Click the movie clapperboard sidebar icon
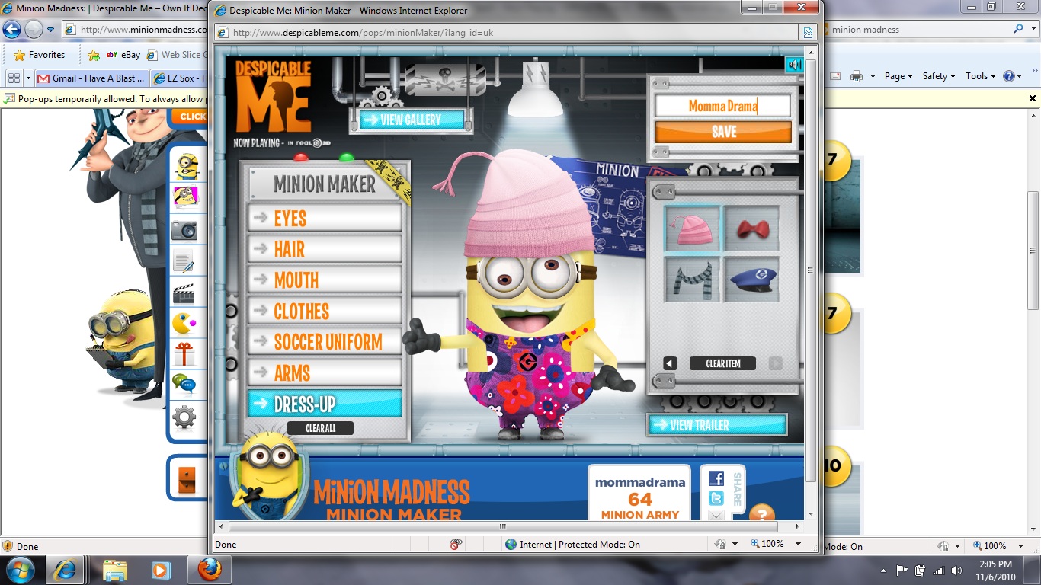 tap(184, 293)
